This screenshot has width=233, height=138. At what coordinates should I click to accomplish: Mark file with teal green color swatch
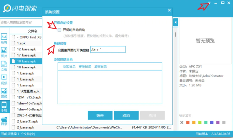click(206, 123)
